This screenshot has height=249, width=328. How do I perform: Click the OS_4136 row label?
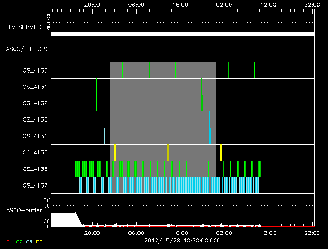(35, 169)
